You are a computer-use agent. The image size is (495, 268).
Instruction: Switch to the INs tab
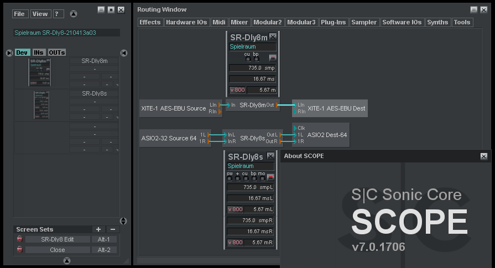pos(39,52)
